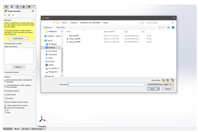This screenshot has width=198, height=132.
Task: Open the SOLIDWORKS Files type dropdown
Action: 161,84
